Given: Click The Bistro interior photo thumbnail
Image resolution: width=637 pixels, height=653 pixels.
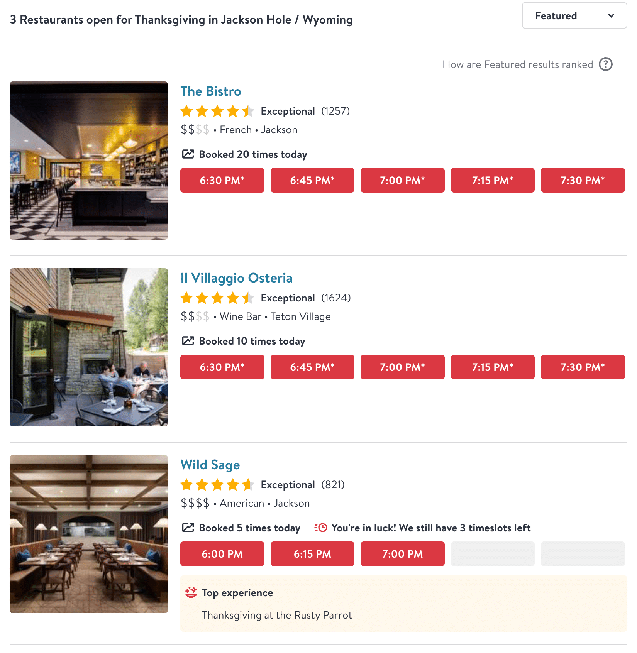Looking at the screenshot, I should pyautogui.click(x=89, y=161).
